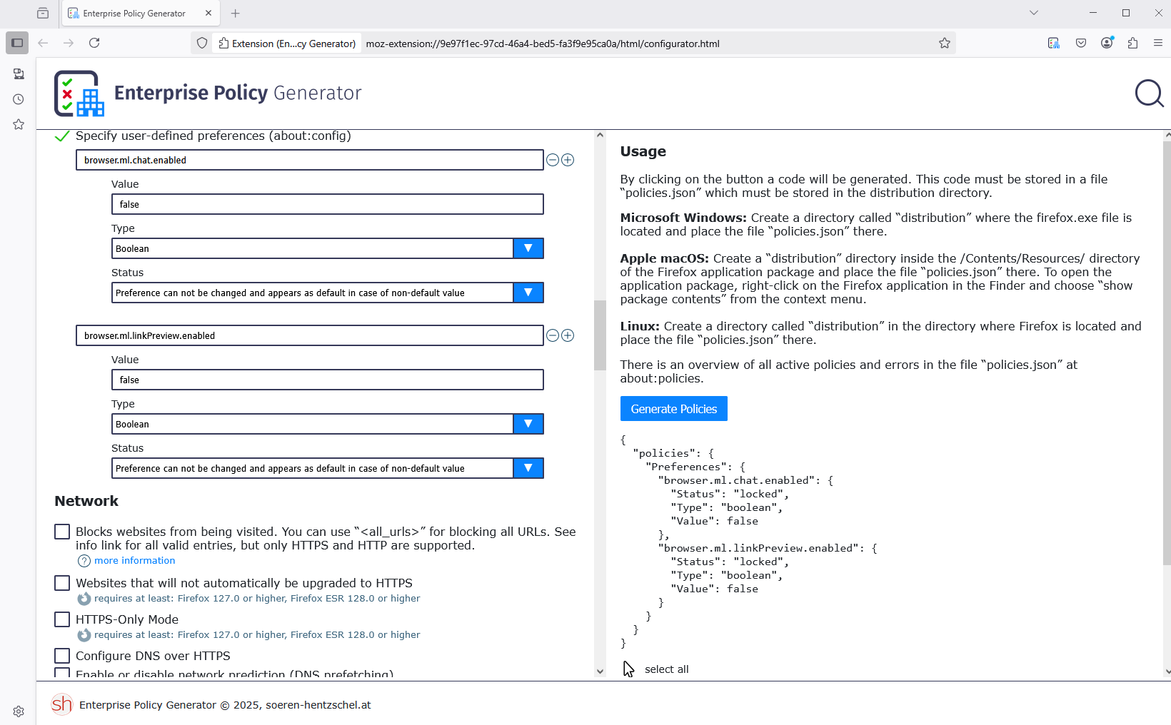
Task: Click the "Preferences": { JSON line
Action: [x=695, y=467]
